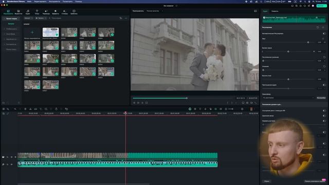
Task: Lock the audio track
Action: pos(7,164)
